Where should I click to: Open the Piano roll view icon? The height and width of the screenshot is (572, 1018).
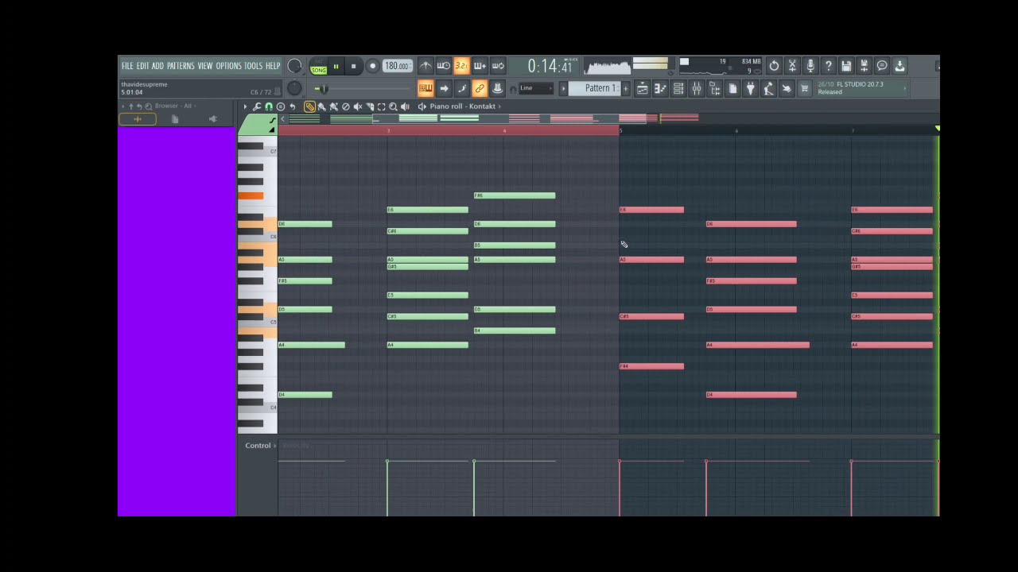[660, 88]
